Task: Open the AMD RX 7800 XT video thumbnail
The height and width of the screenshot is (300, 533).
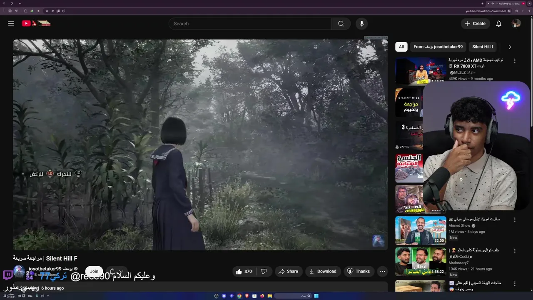Action: pos(421,71)
